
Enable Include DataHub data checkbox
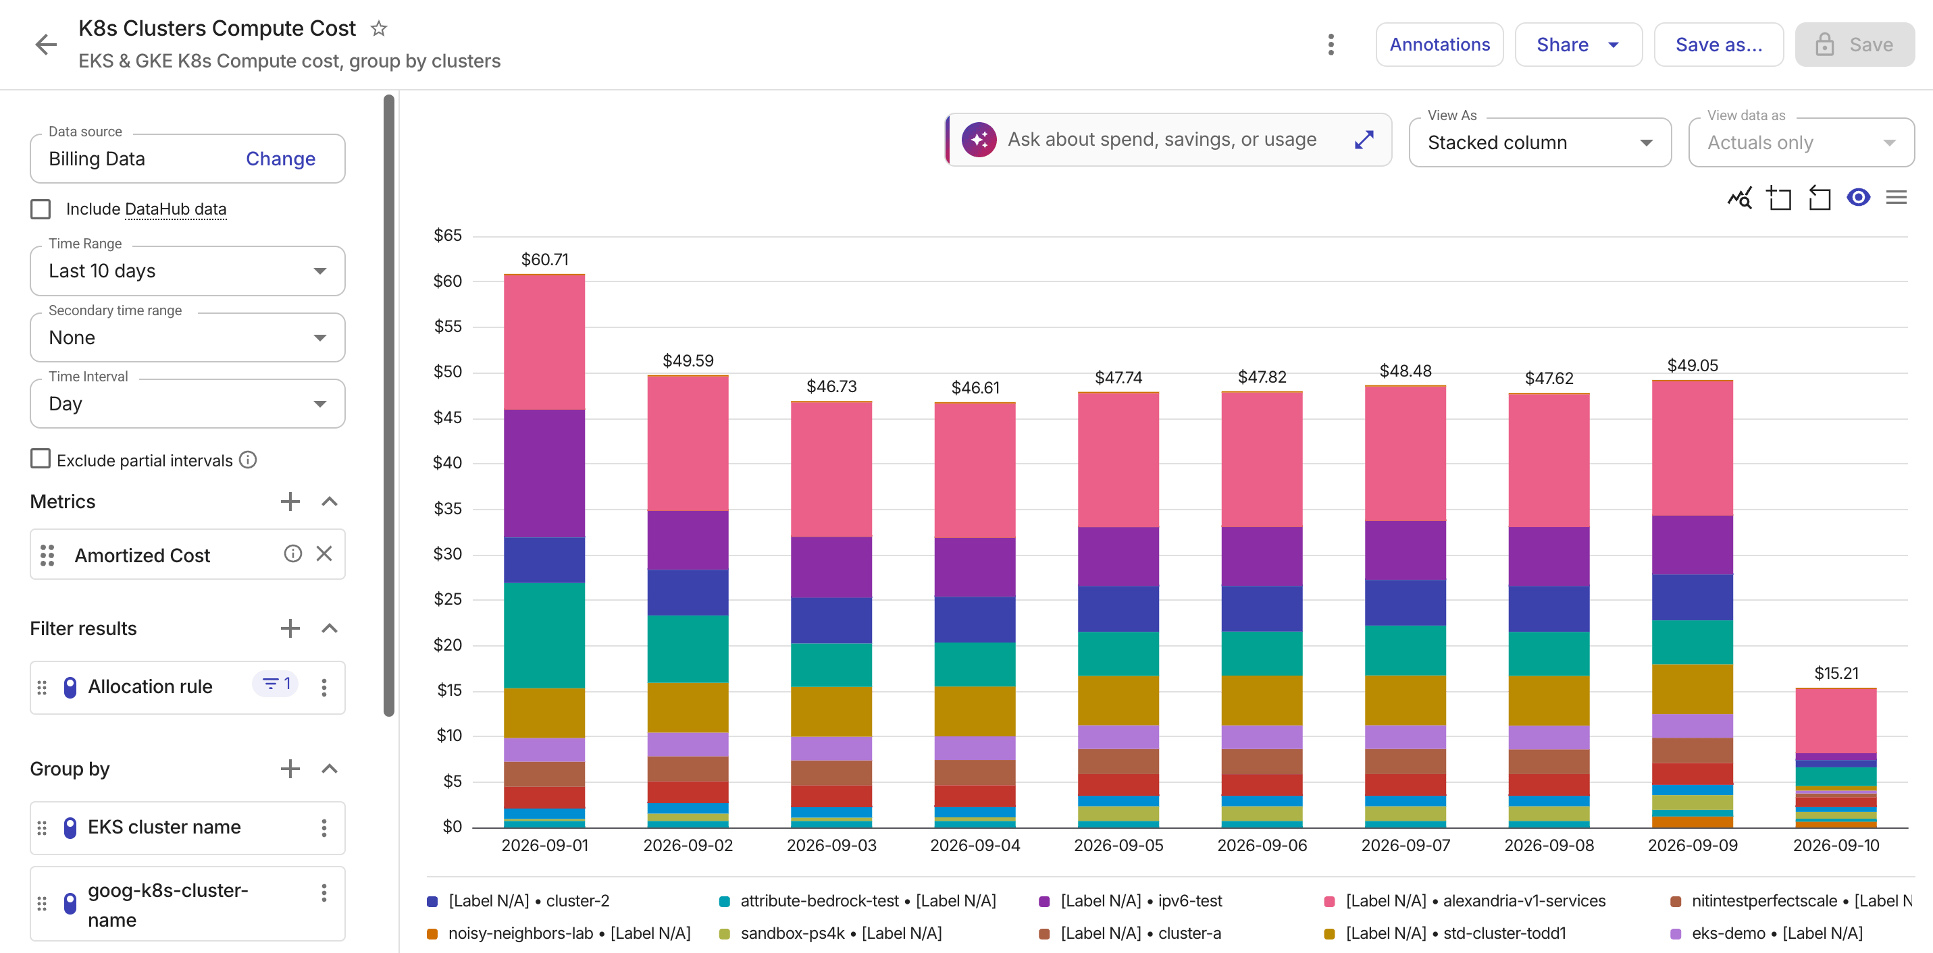(41, 209)
